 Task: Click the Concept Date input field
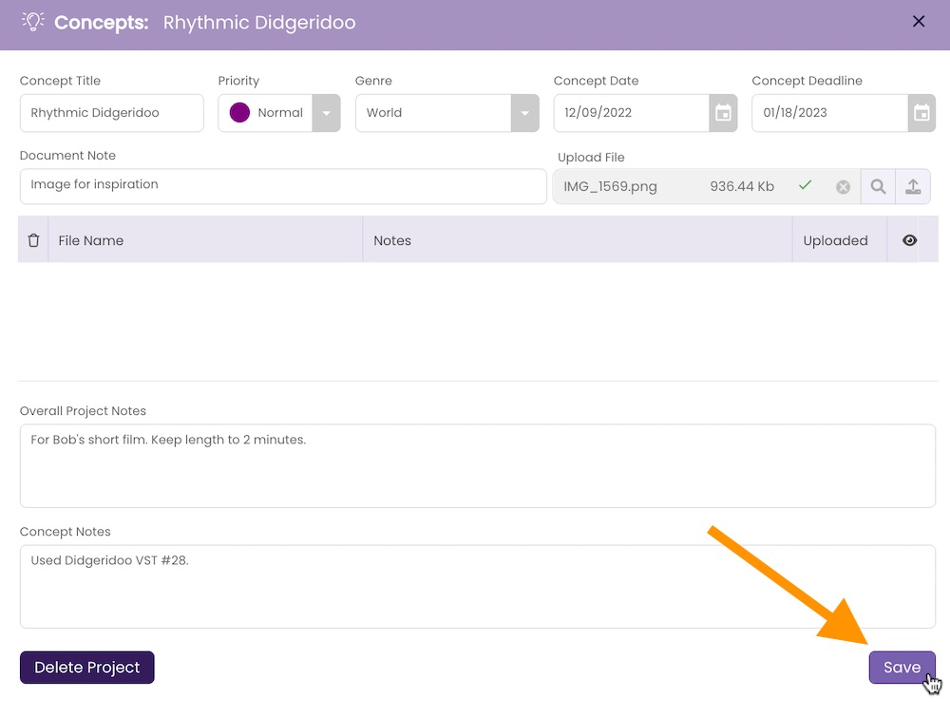pyautogui.click(x=632, y=113)
